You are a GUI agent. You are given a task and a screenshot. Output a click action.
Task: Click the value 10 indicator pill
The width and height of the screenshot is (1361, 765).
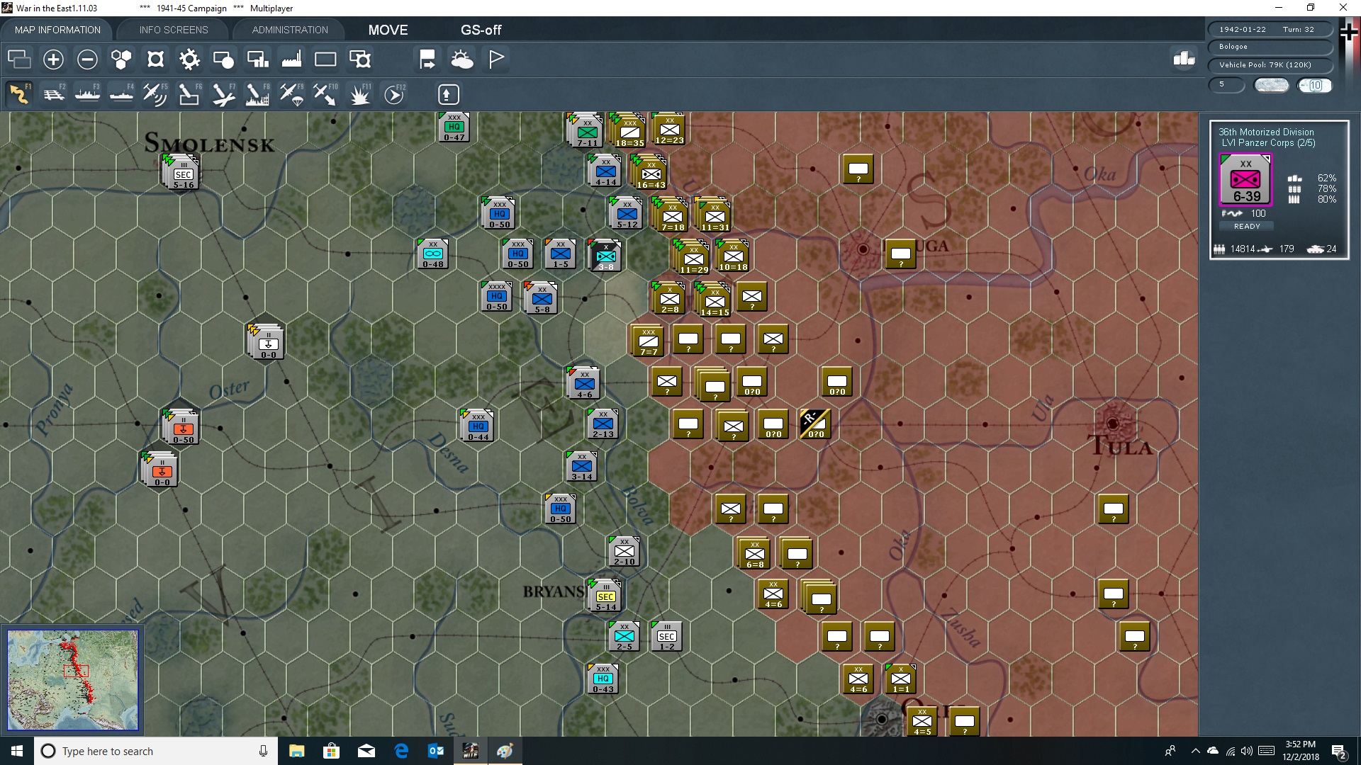coord(1315,85)
